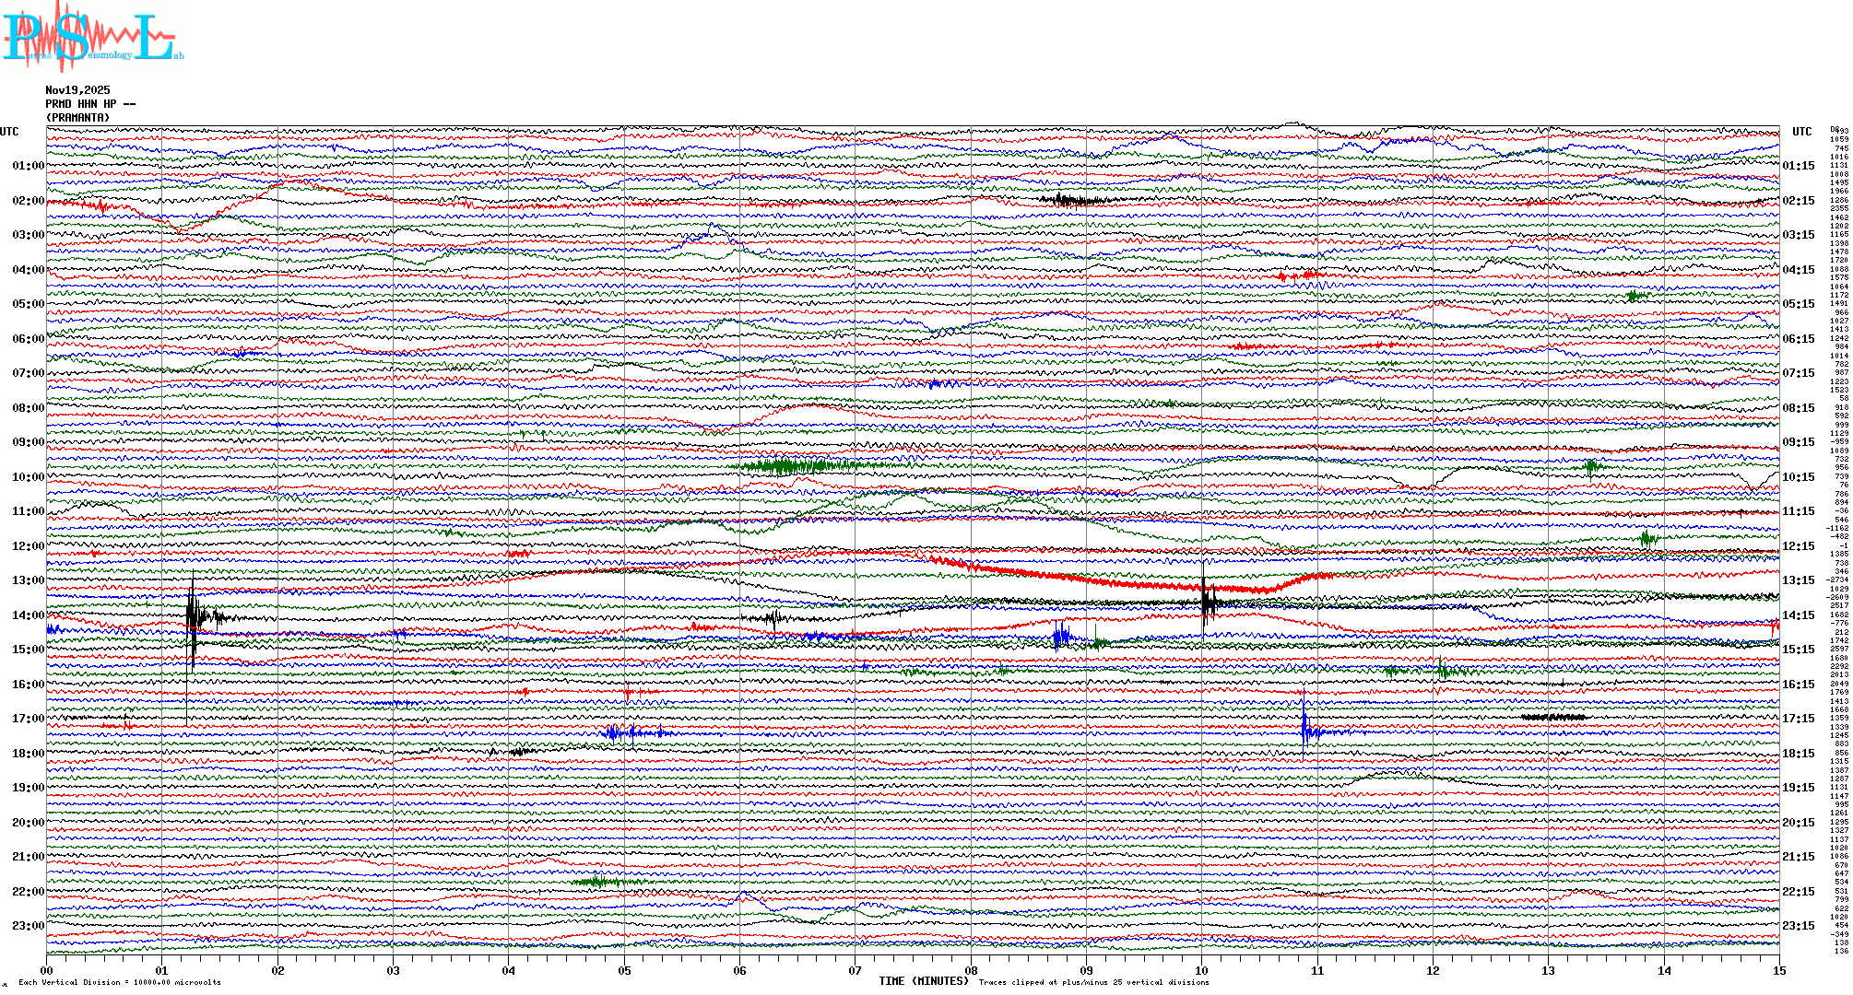Click the 17:15 label on right axis
This screenshot has width=1853, height=995.
1798,719
